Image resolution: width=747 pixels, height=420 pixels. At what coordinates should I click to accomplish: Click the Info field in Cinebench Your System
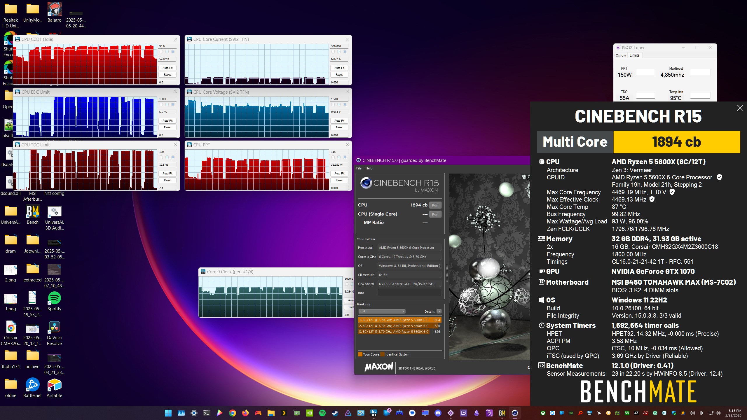coord(409,293)
